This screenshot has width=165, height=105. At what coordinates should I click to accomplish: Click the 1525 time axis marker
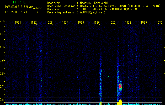pos(81,23)
